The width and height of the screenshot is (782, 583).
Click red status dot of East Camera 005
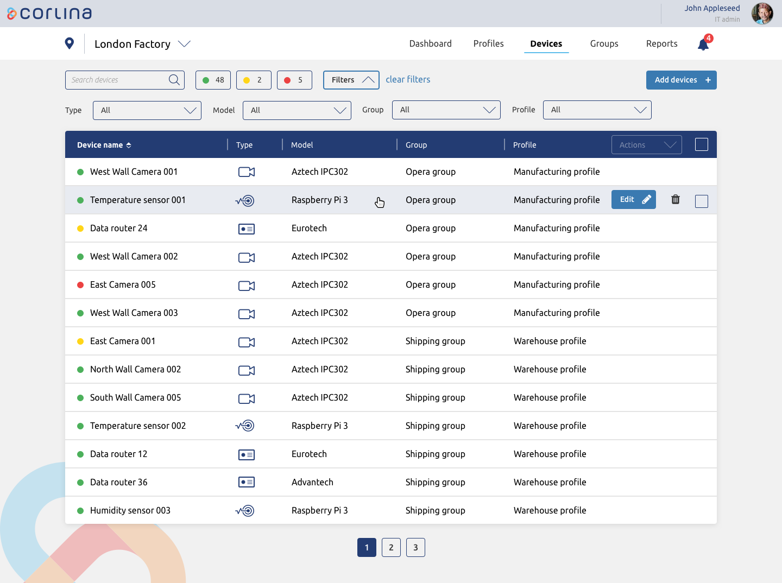tap(80, 285)
